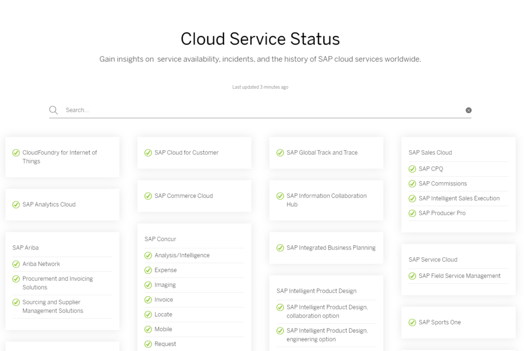Click the SAP Sports One status icon
524x351 pixels.
[412, 322]
